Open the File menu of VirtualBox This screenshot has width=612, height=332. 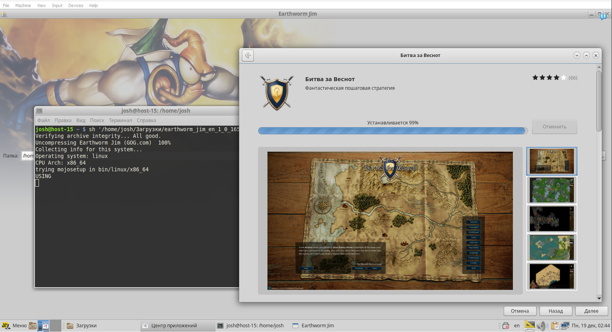(x=6, y=5)
